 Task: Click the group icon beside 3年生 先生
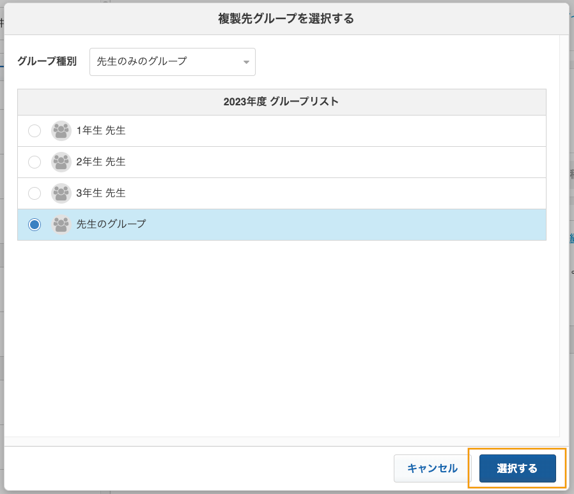[61, 193]
